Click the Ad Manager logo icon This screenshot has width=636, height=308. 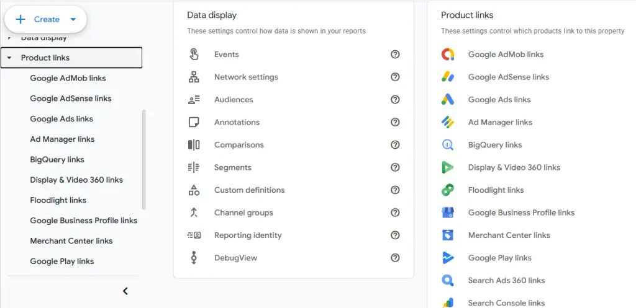point(448,122)
